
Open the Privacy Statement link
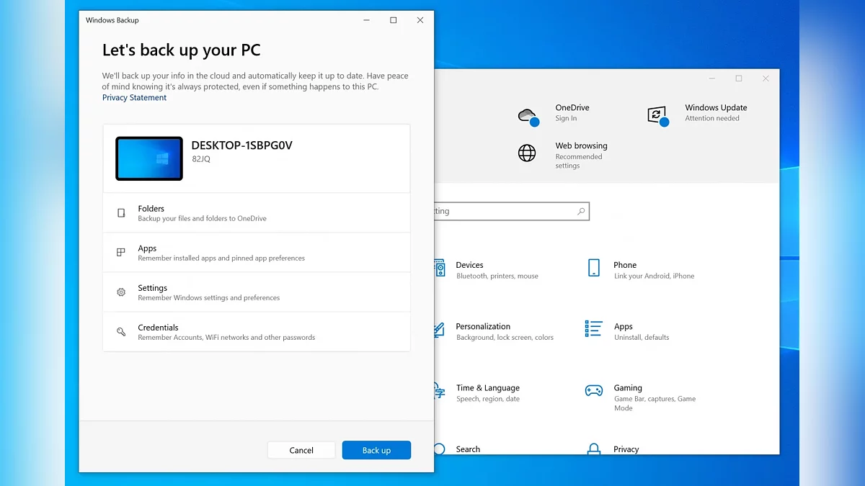coord(134,98)
